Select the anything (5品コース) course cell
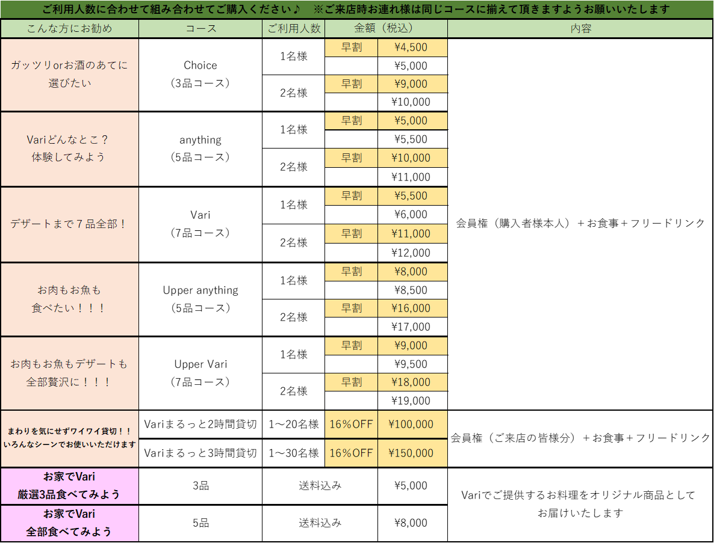714x543 pixels. coord(200,149)
